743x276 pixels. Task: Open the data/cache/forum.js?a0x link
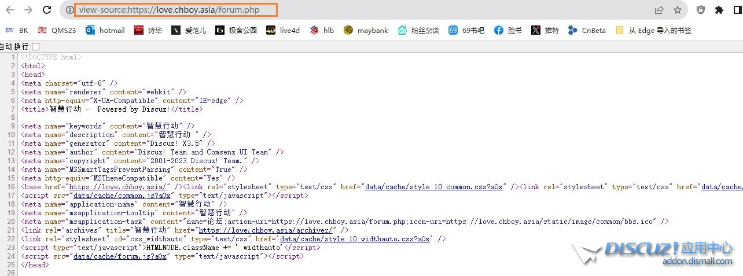coord(119,256)
